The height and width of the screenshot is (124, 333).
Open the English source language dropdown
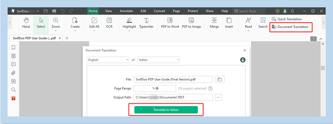[x=108, y=60]
